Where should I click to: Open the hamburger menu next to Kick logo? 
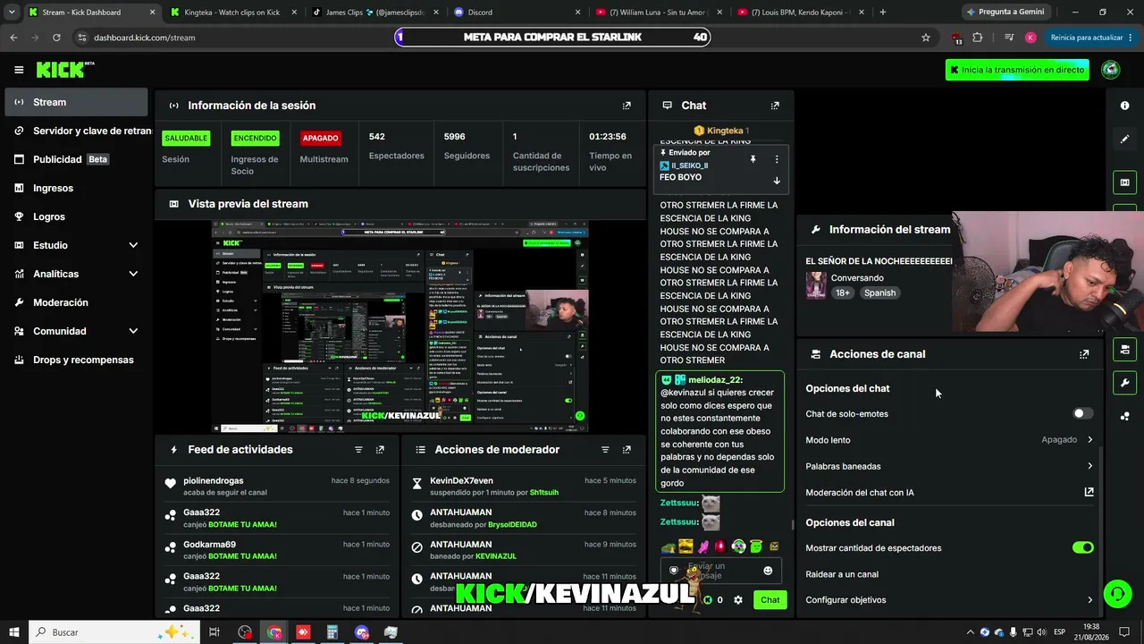point(19,70)
